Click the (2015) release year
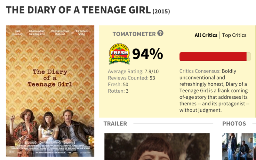This screenshot has width=256, height=160. point(161,12)
